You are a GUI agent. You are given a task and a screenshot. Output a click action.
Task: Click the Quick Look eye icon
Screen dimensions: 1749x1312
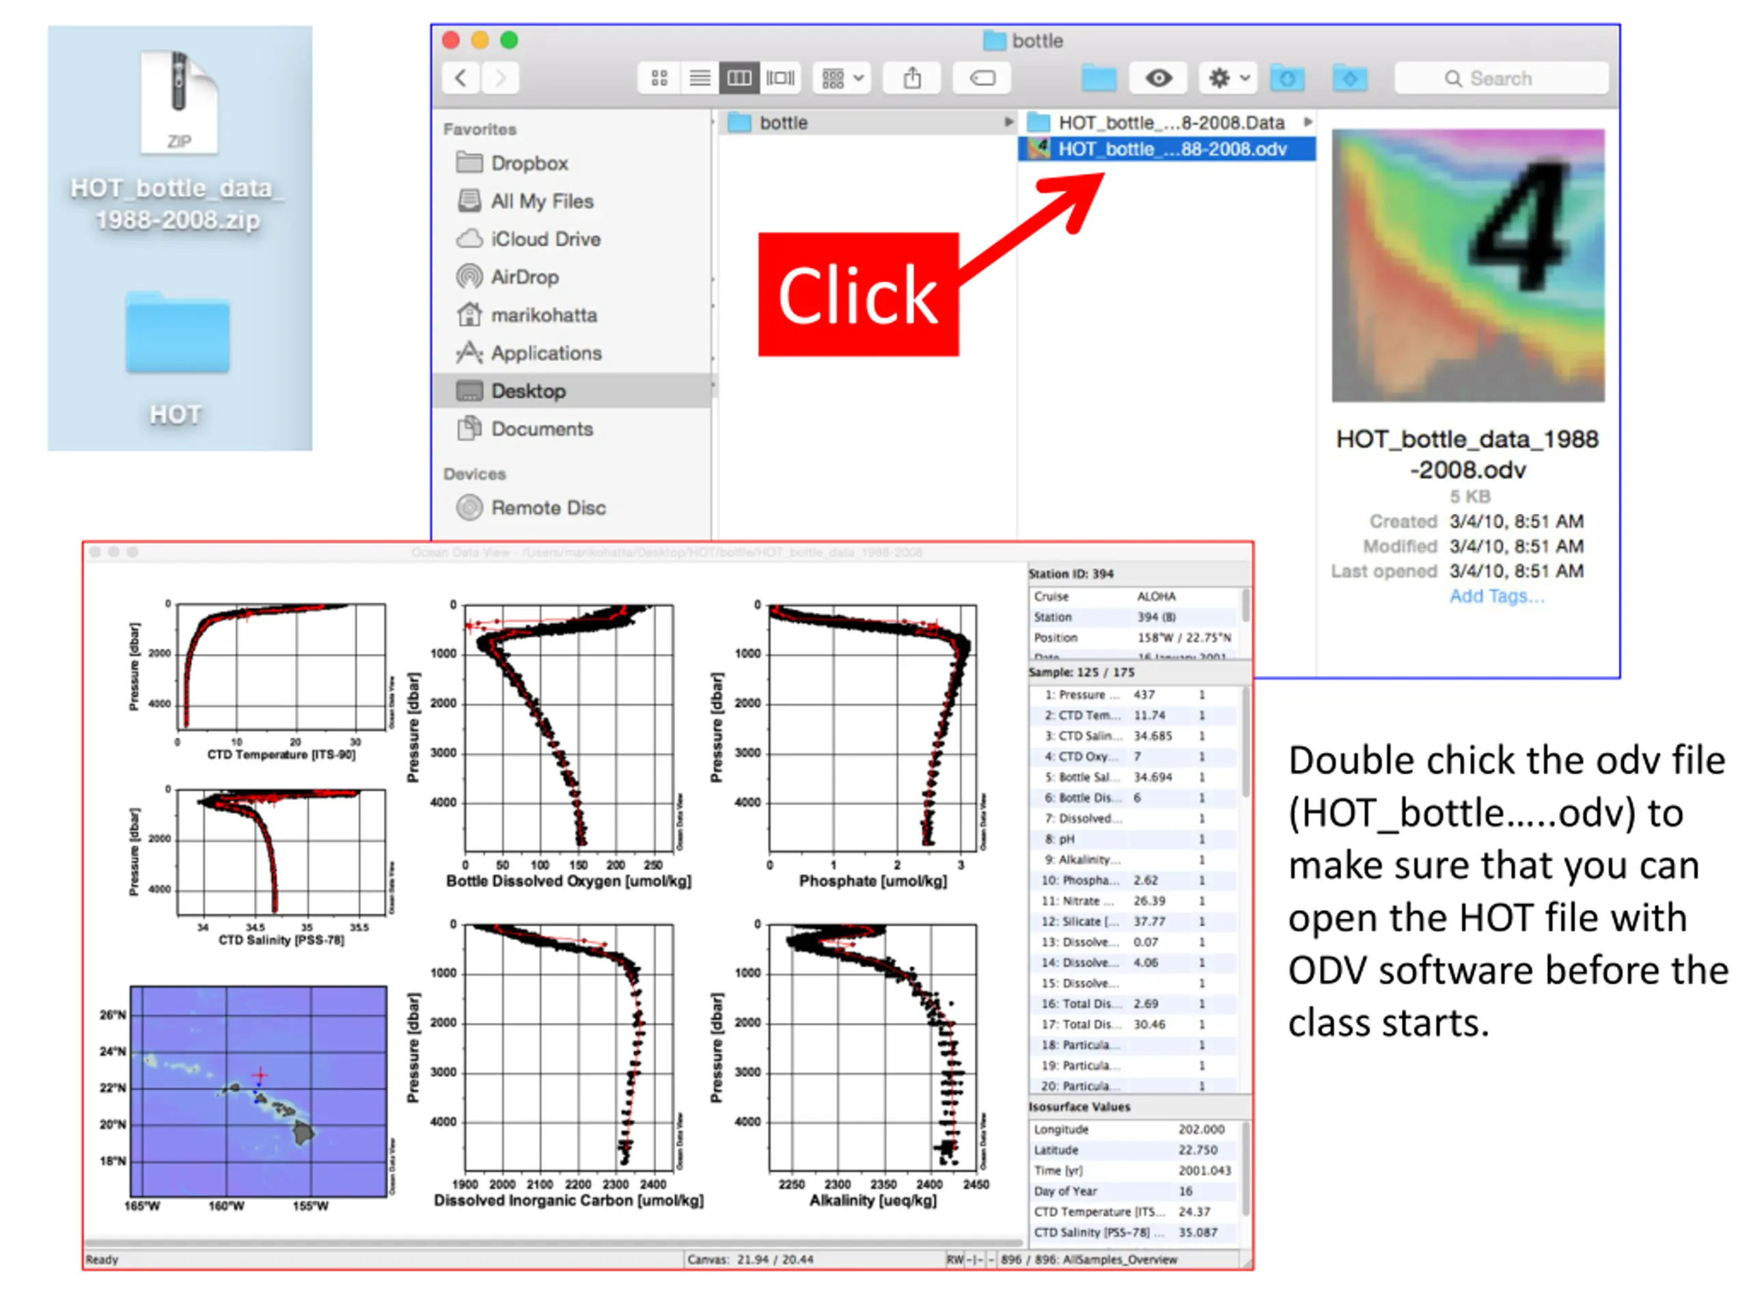tap(1158, 79)
